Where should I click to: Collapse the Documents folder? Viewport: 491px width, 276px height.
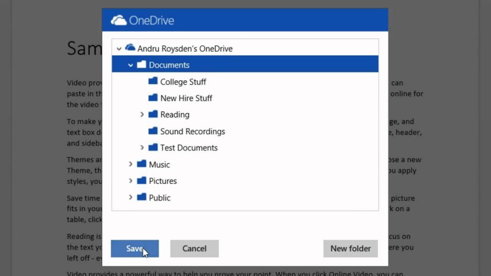[x=130, y=64]
